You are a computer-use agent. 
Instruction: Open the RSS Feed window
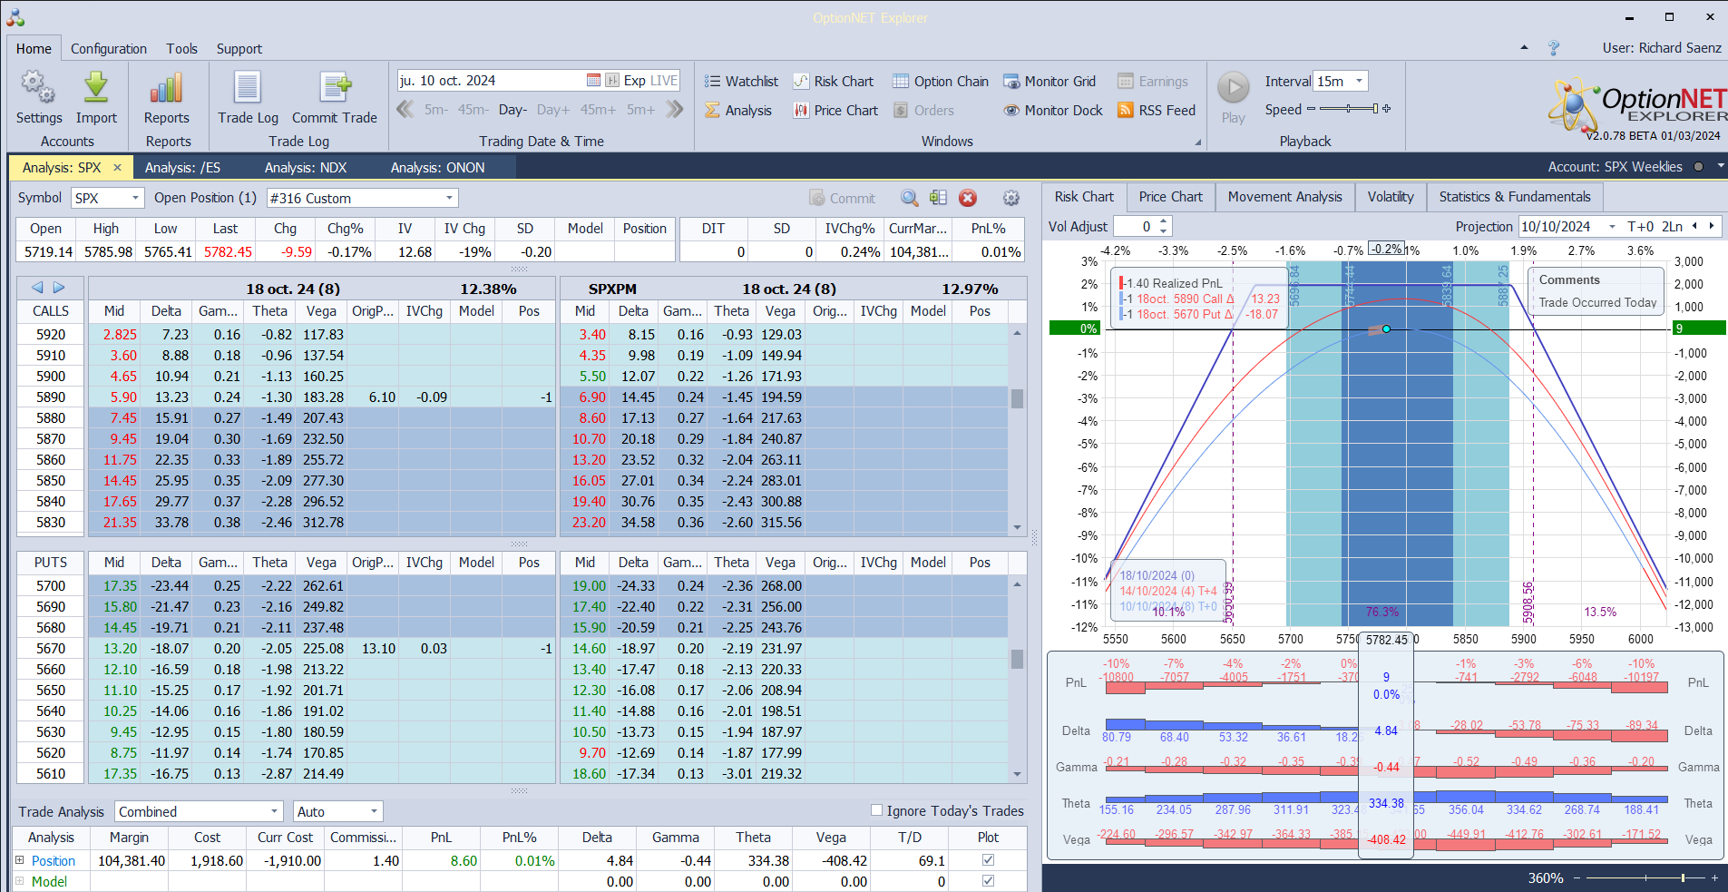(x=1157, y=111)
